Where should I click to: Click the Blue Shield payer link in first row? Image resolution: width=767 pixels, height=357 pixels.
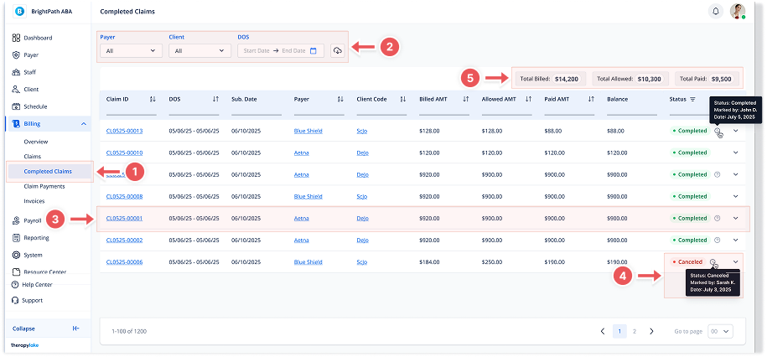tap(308, 131)
